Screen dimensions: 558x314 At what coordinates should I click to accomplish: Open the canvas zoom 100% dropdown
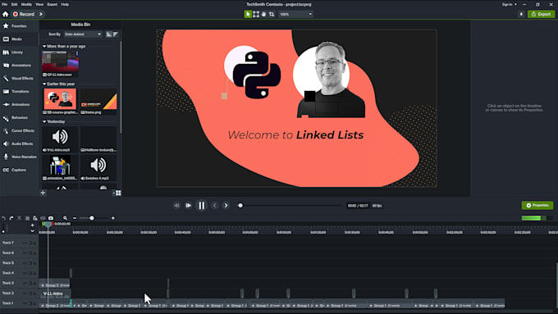pos(295,14)
